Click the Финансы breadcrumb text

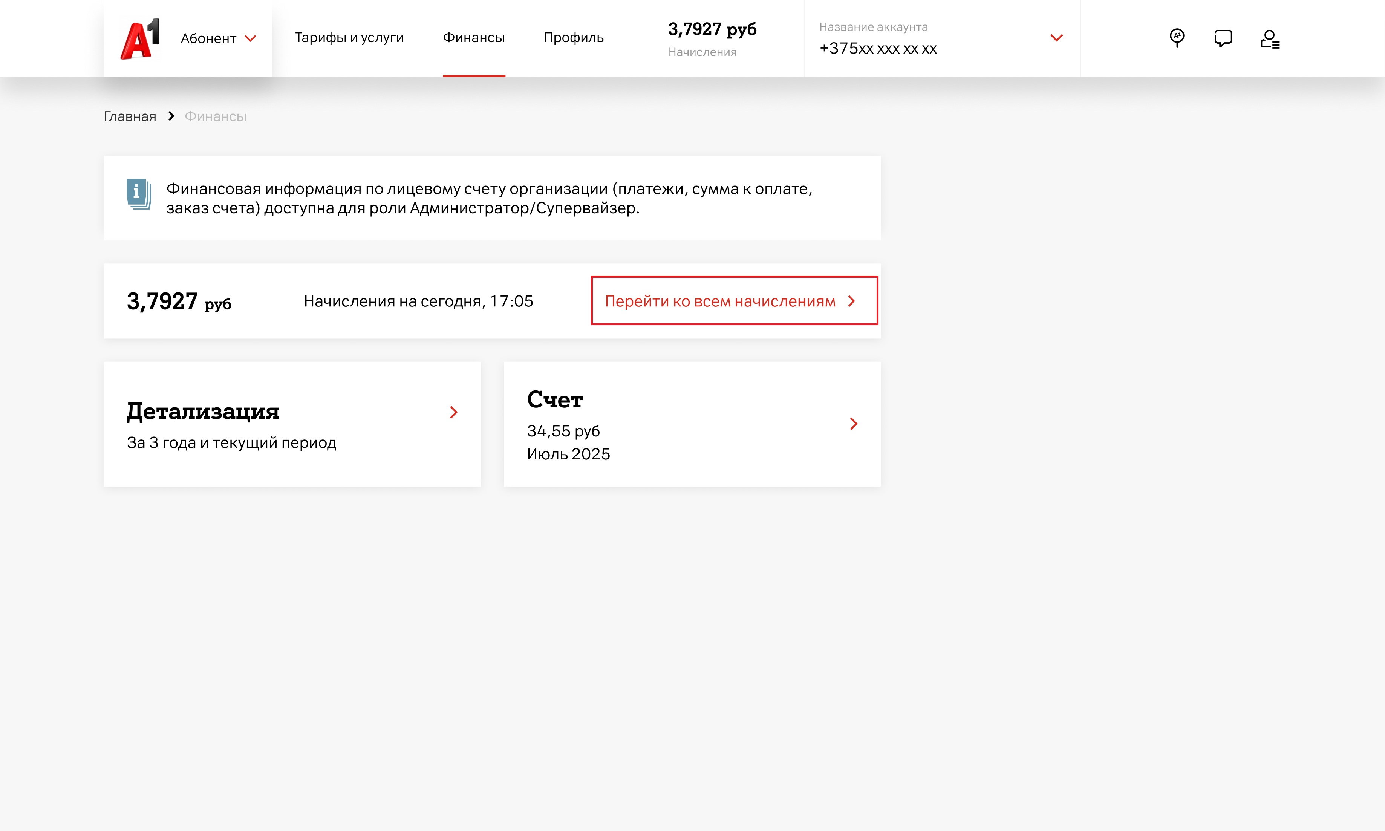(x=216, y=116)
